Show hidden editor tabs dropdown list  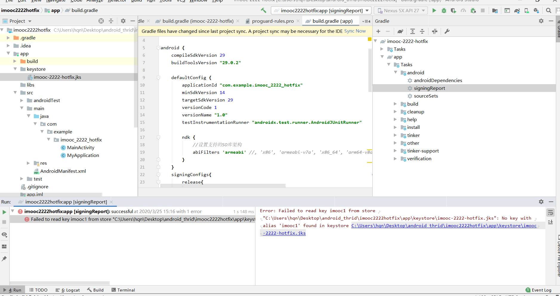click(x=366, y=21)
